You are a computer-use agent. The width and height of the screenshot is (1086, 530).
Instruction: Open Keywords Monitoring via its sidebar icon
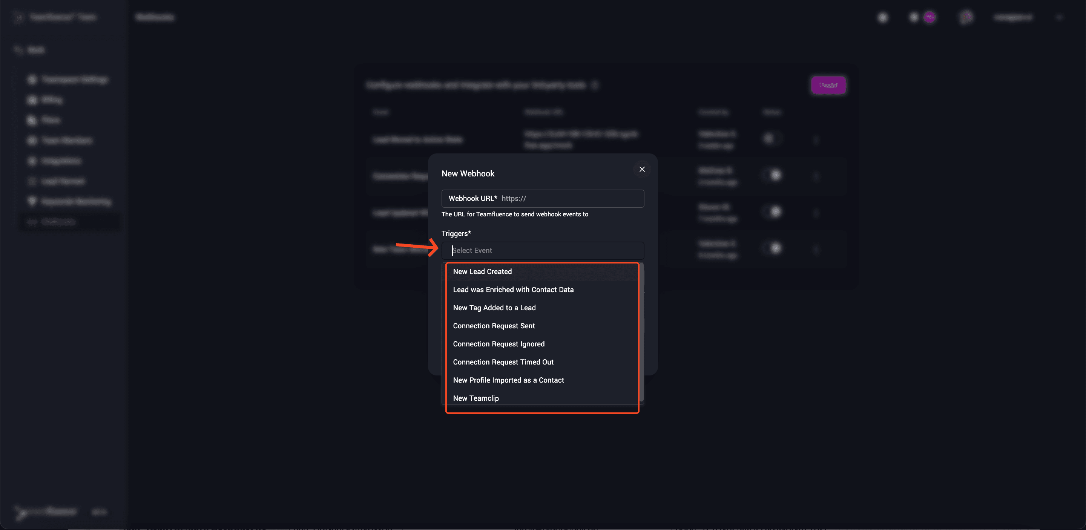[32, 201]
